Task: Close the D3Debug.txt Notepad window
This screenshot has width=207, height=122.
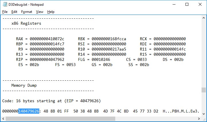Action: (x=200, y=4)
